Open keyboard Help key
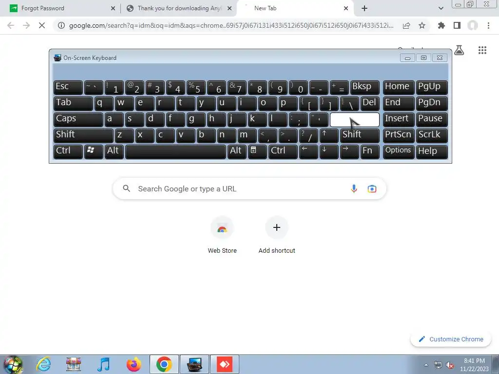499x374 pixels. click(x=432, y=151)
